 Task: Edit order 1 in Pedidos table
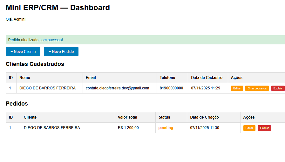249,128
